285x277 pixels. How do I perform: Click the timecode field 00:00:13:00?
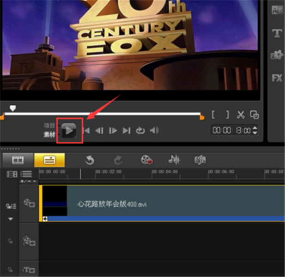pyautogui.click(x=231, y=130)
